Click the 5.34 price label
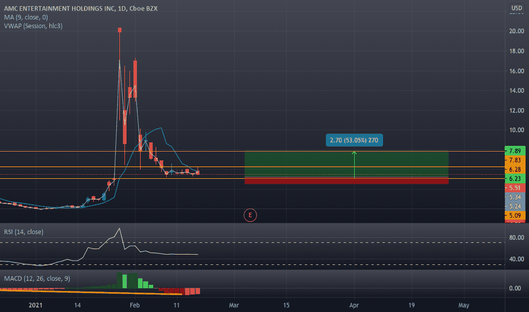This screenshot has height=312, width=529. tap(515, 197)
